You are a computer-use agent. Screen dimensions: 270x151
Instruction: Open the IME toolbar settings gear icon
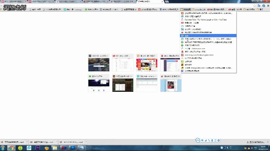tap(219, 140)
